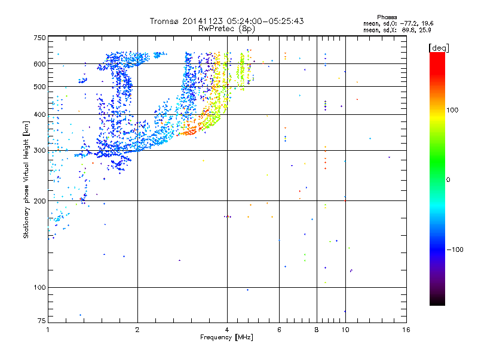Click the y-axis '100' tick label
The width and height of the screenshot is (478, 359).
click(x=39, y=287)
